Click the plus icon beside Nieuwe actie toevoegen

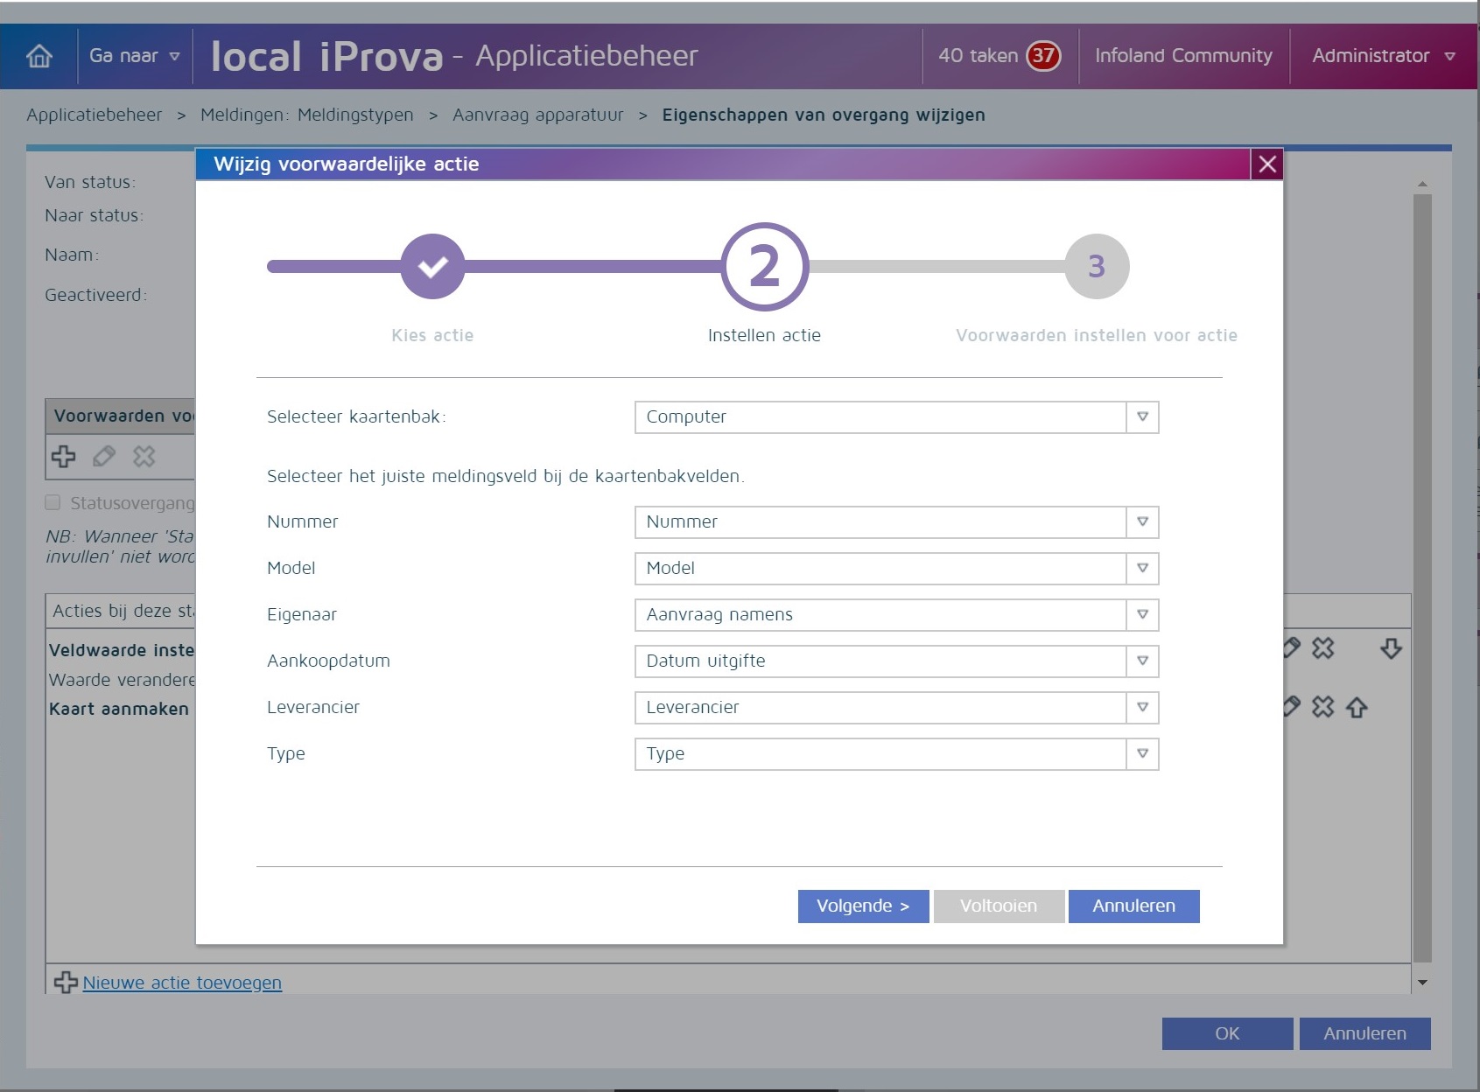coord(65,982)
